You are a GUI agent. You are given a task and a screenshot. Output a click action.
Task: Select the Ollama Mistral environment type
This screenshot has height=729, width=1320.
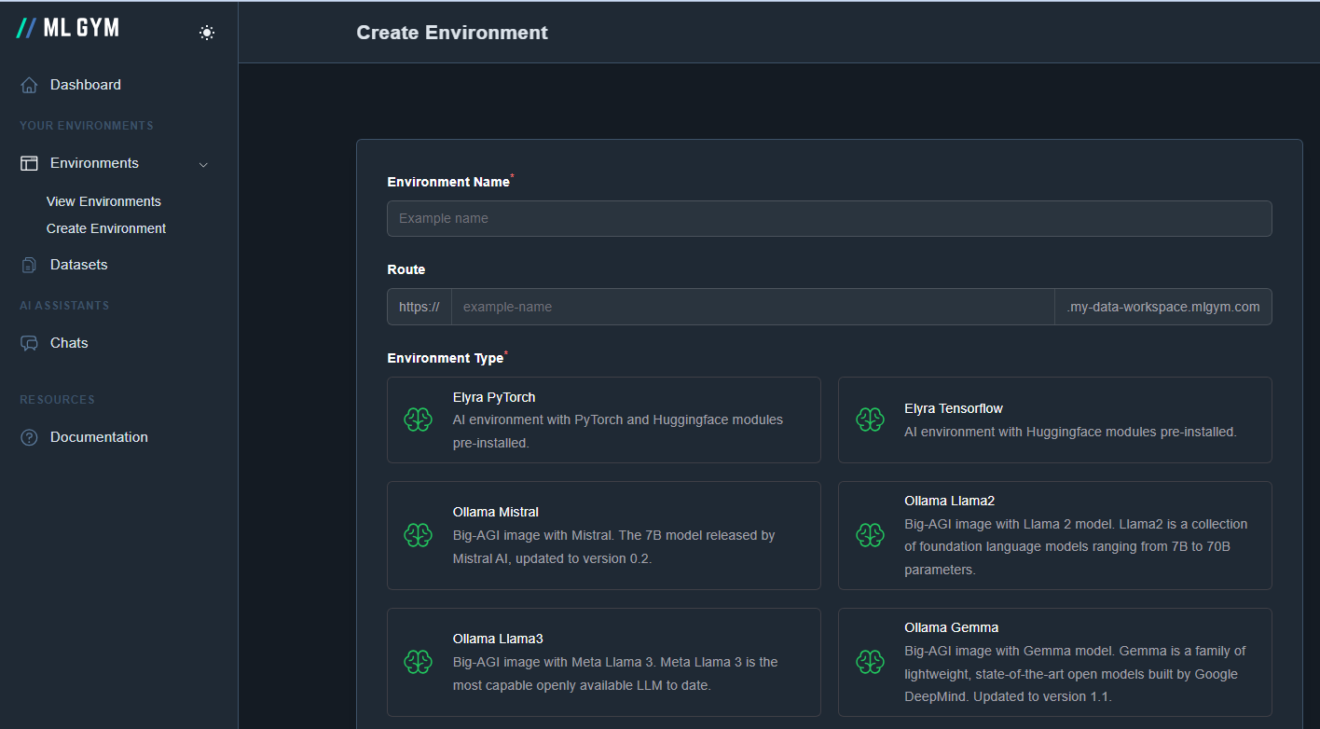point(603,535)
